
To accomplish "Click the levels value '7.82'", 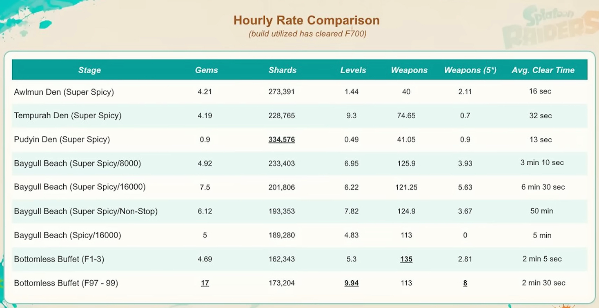I will click(351, 211).
